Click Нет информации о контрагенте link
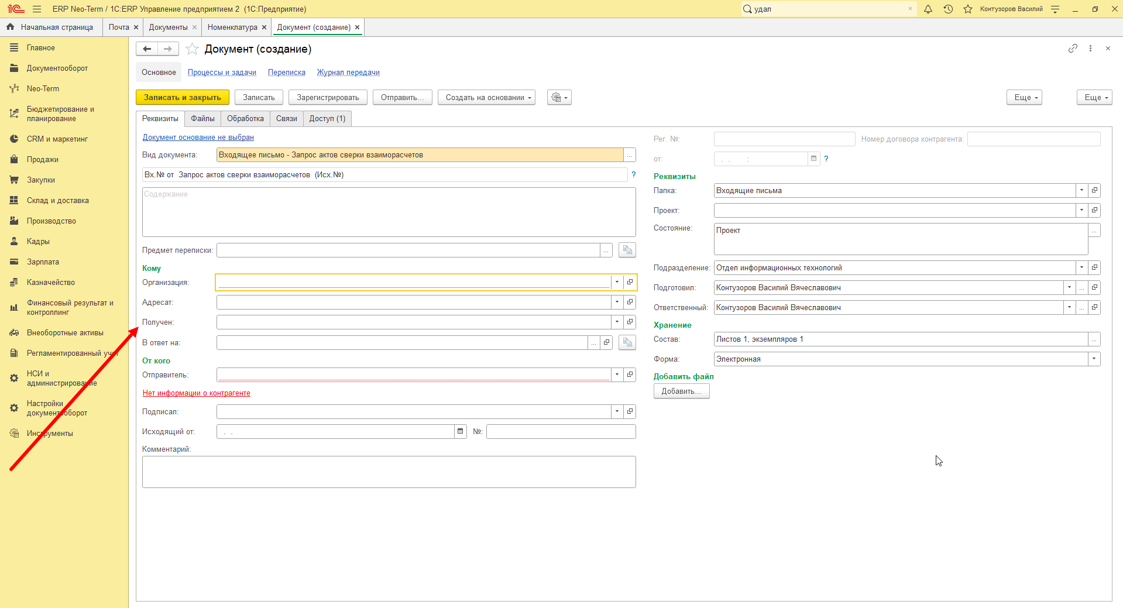This screenshot has height=608, width=1123. [197, 393]
